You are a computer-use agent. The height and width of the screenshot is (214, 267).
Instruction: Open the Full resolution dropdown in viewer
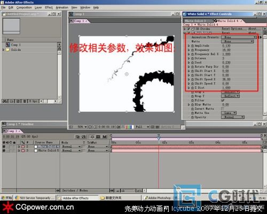pyautogui.click(x=142, y=127)
